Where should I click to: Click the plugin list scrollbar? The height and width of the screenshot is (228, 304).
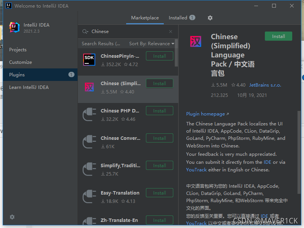(x=176, y=53)
